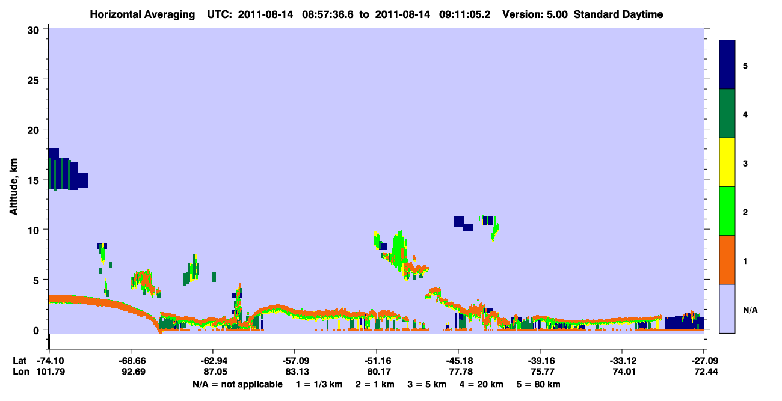Click the lavender N/A colorbar segment
Image resolution: width=782 pixels, height=401 pixels.
pyautogui.click(x=727, y=308)
